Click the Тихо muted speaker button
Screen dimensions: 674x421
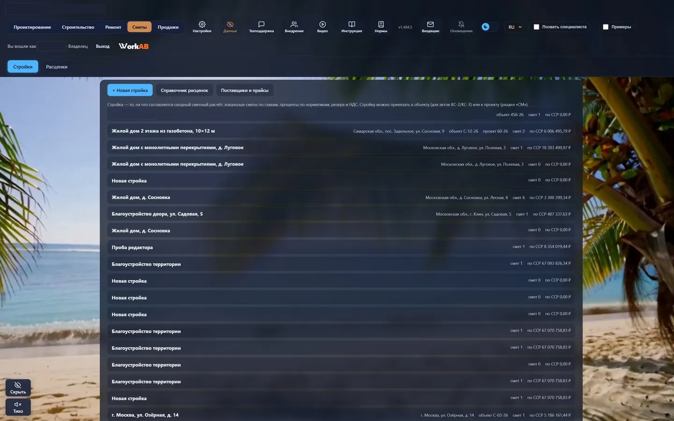[x=18, y=407]
